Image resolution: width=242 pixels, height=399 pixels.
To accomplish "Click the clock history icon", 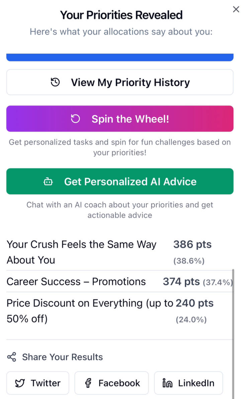I will click(x=55, y=82).
